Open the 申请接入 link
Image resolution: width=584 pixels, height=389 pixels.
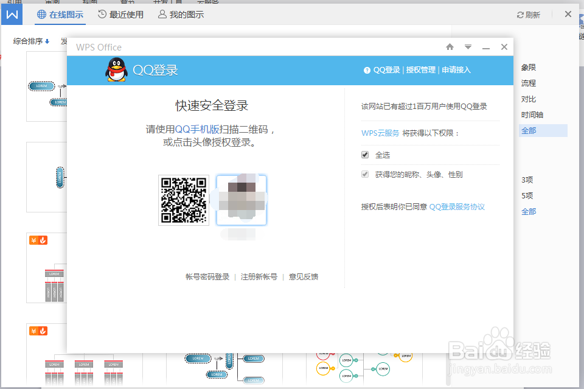click(x=456, y=69)
